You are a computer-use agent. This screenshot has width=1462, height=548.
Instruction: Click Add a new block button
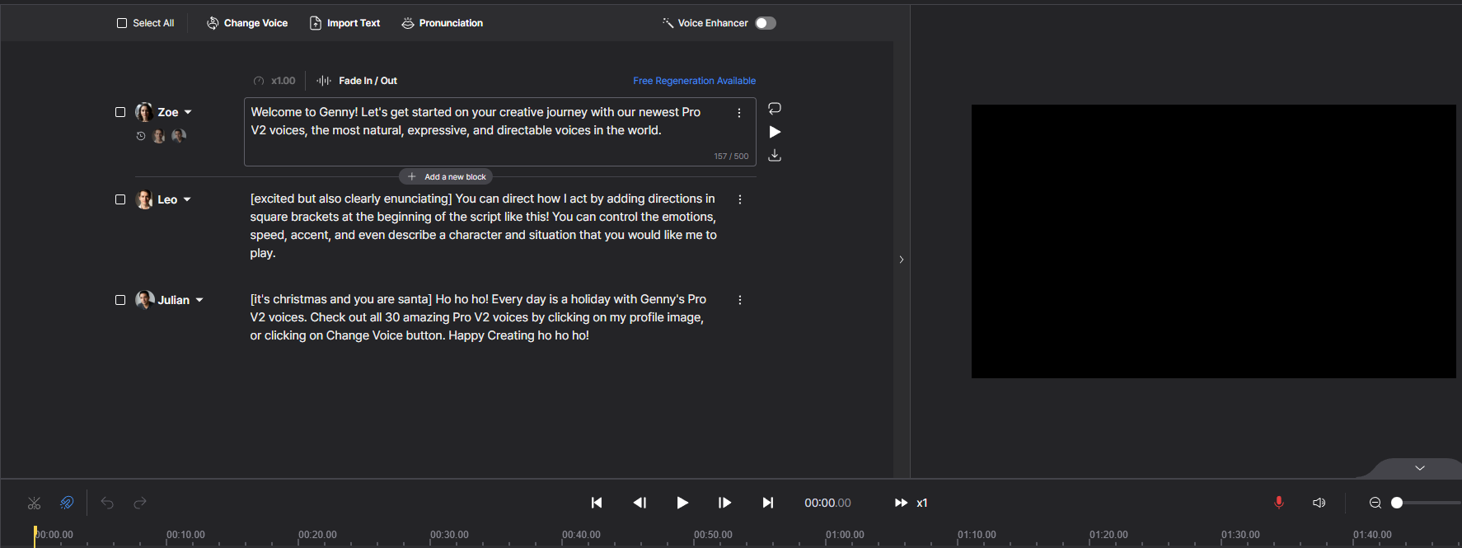pyautogui.click(x=446, y=177)
